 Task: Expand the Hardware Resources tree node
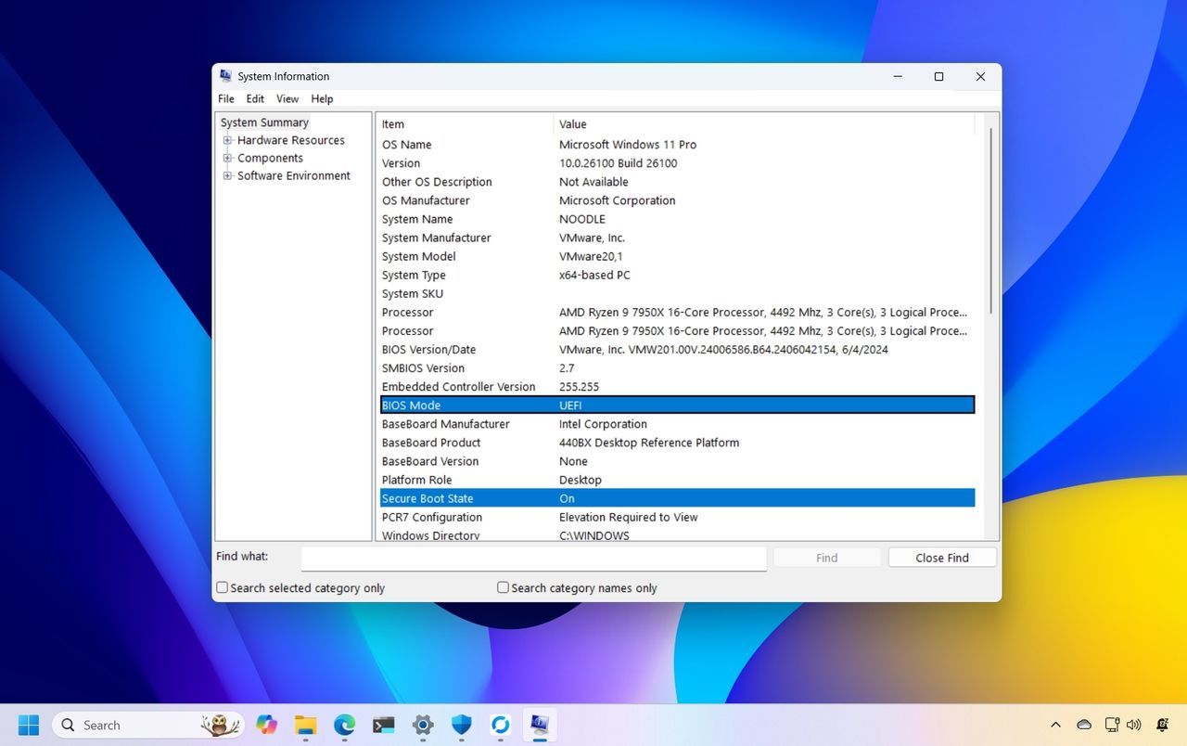click(x=228, y=140)
